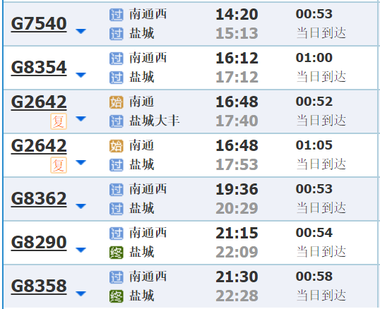Screen dimensions: 380x309
Task: Expand stop list for G8362
Action: (x=81, y=206)
